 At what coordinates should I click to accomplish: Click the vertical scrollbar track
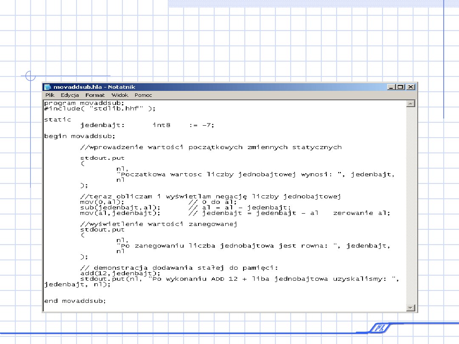click(410, 204)
